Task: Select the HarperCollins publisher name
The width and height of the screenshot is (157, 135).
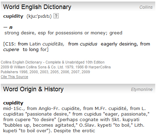Action: click(100, 67)
